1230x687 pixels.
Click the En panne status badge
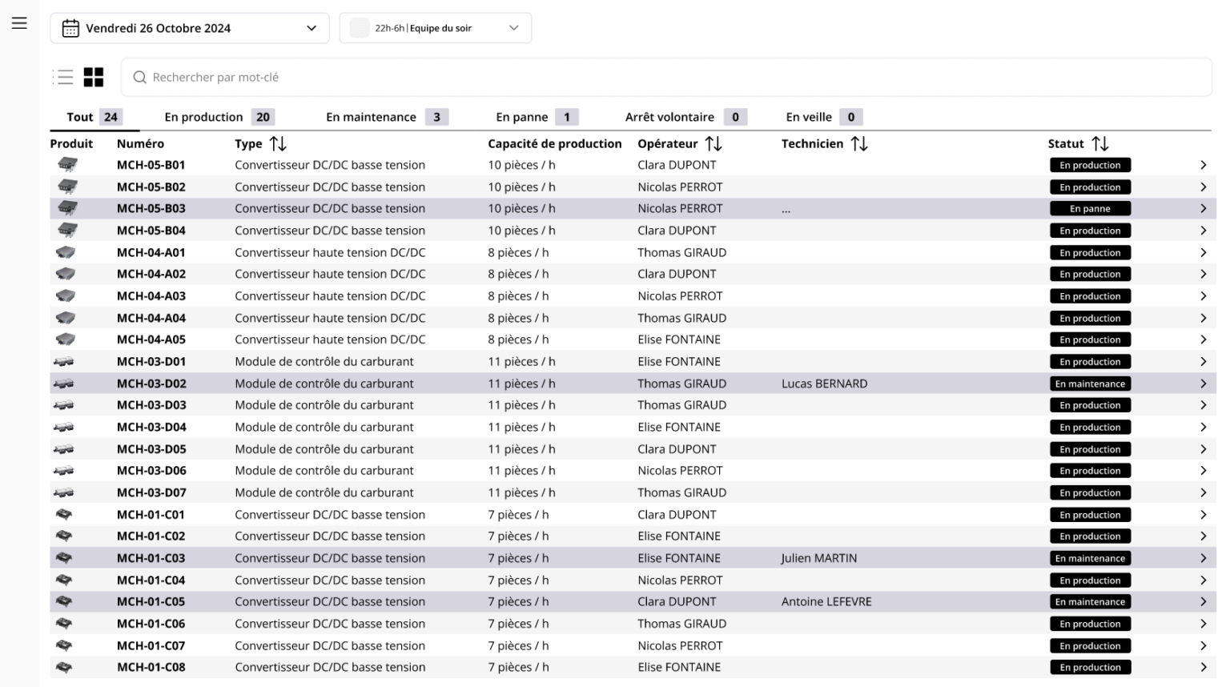point(1090,208)
